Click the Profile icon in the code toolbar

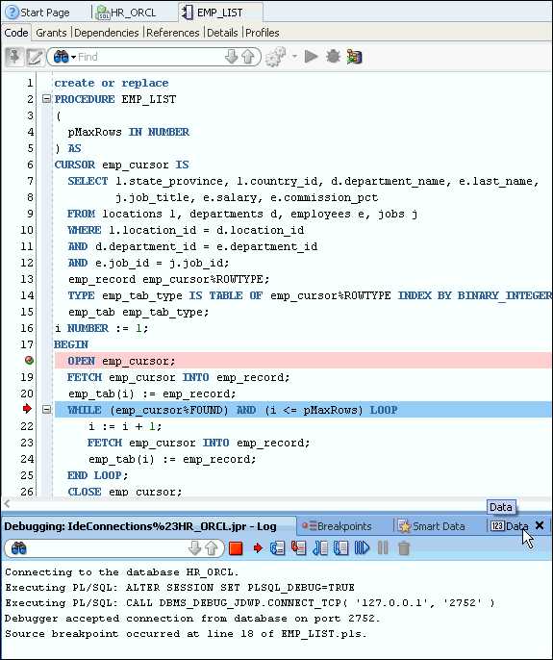point(354,57)
